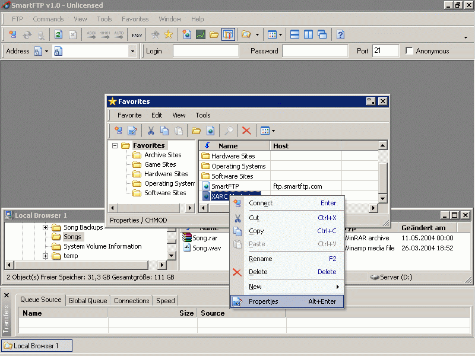This screenshot has width=475, height=356.
Task: Enable the Anonymous login checkbox
Action: pyautogui.click(x=409, y=51)
